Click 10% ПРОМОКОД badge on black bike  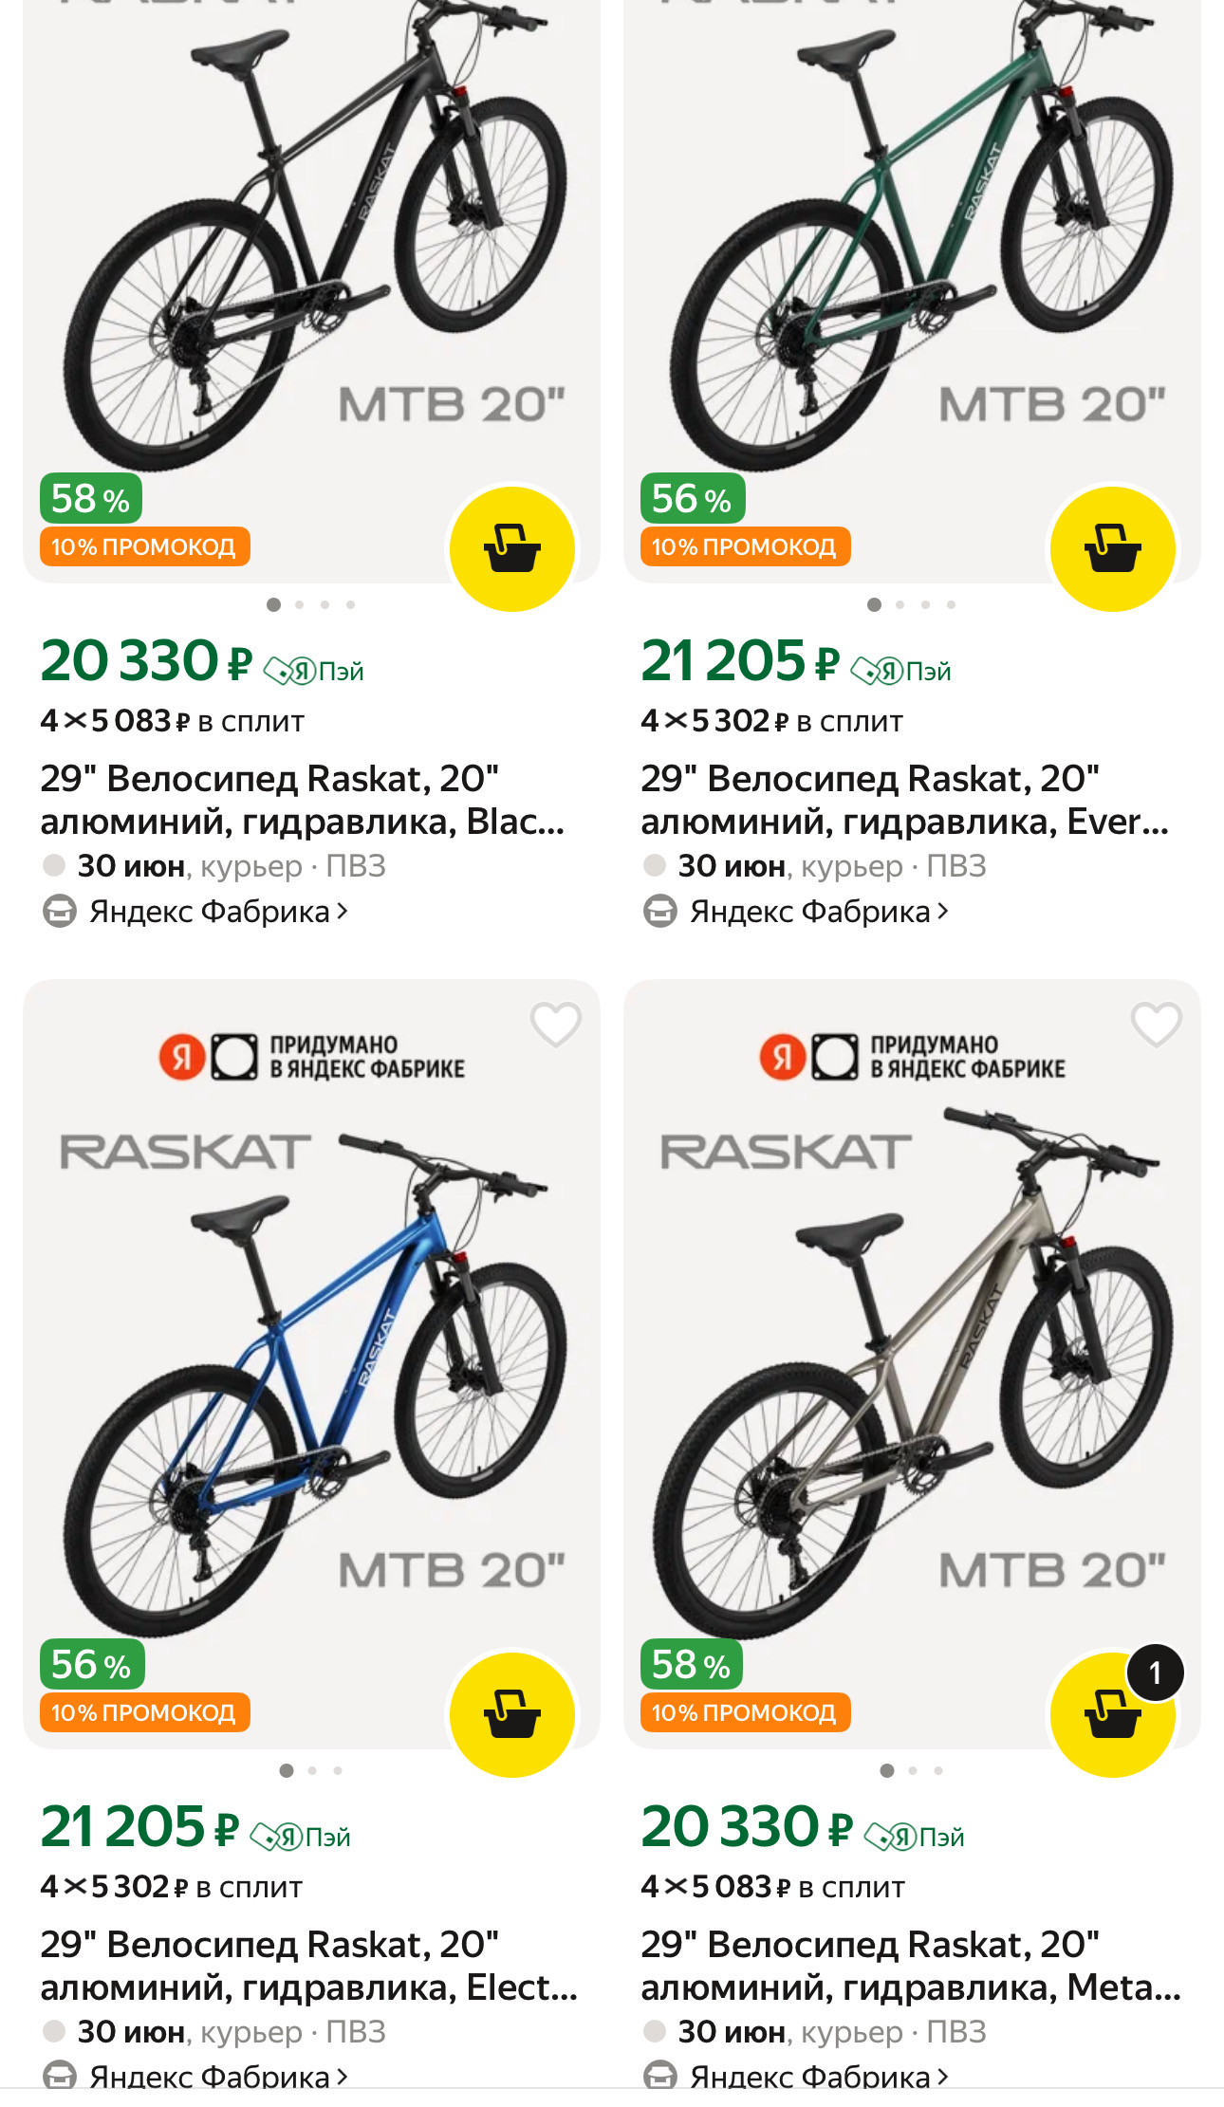pos(144,546)
